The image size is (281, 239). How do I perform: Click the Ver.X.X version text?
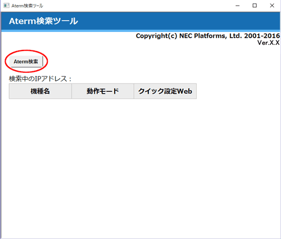click(269, 43)
